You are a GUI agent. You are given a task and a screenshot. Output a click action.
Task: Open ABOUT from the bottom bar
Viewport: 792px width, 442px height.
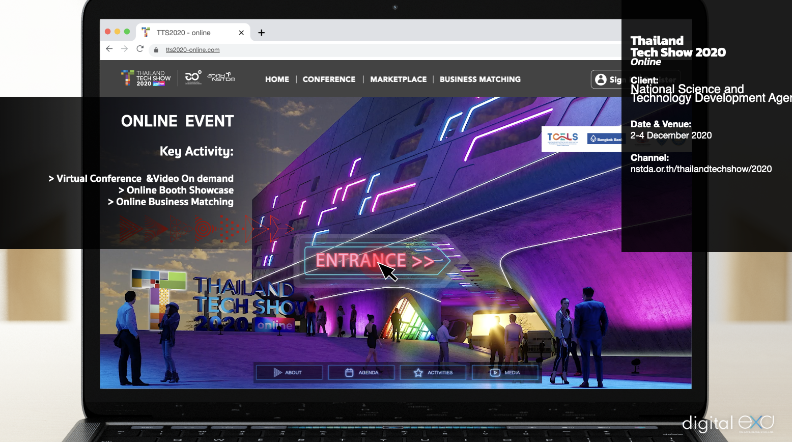289,372
